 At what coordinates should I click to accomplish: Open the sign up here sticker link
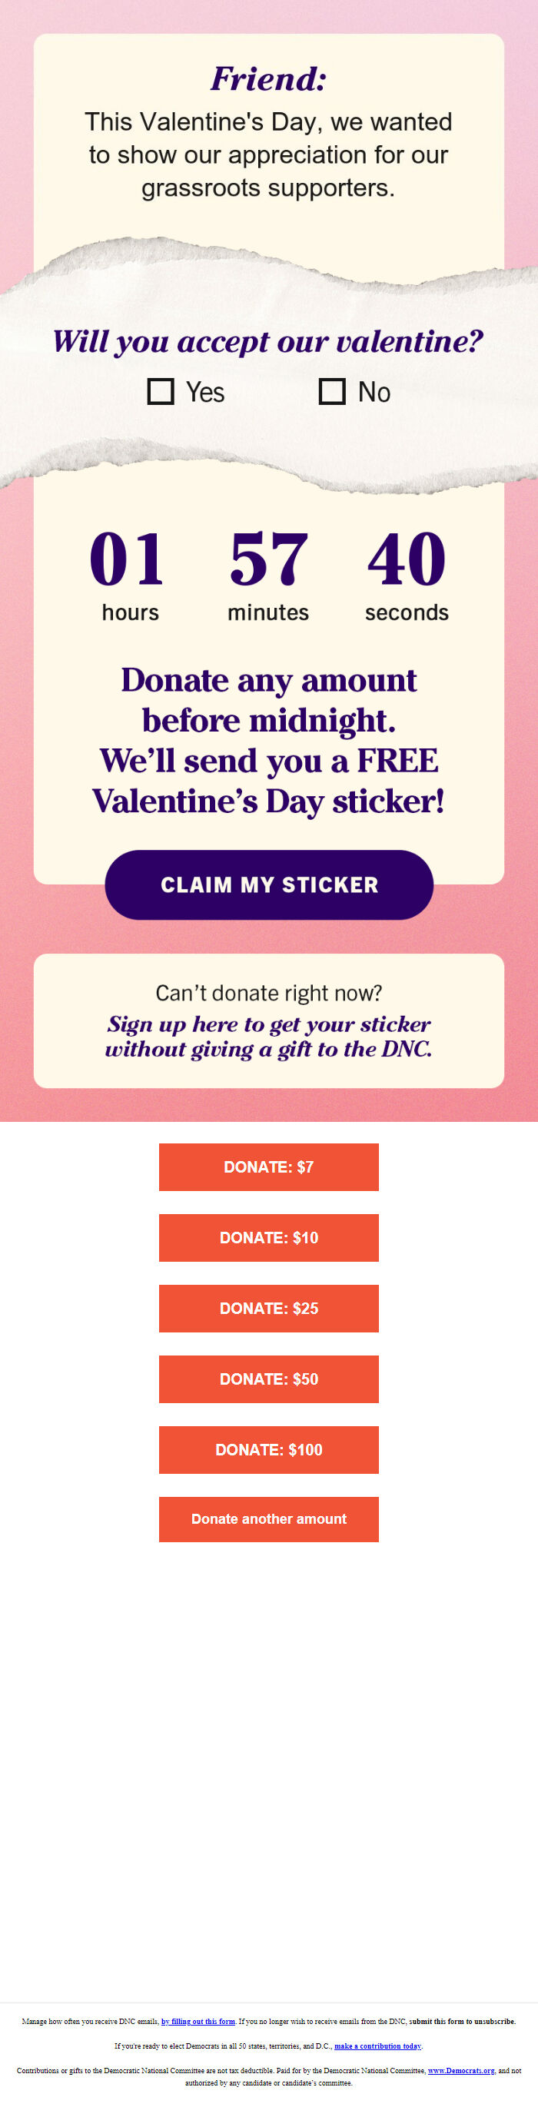pyautogui.click(x=268, y=1036)
